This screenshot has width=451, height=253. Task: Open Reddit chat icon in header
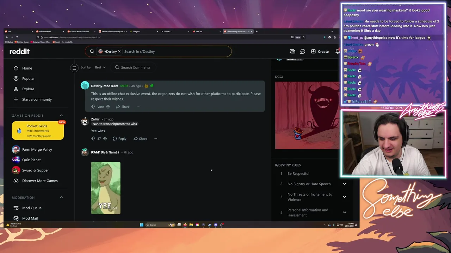tap(303, 51)
